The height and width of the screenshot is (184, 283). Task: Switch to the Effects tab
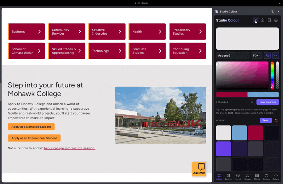(x=257, y=177)
